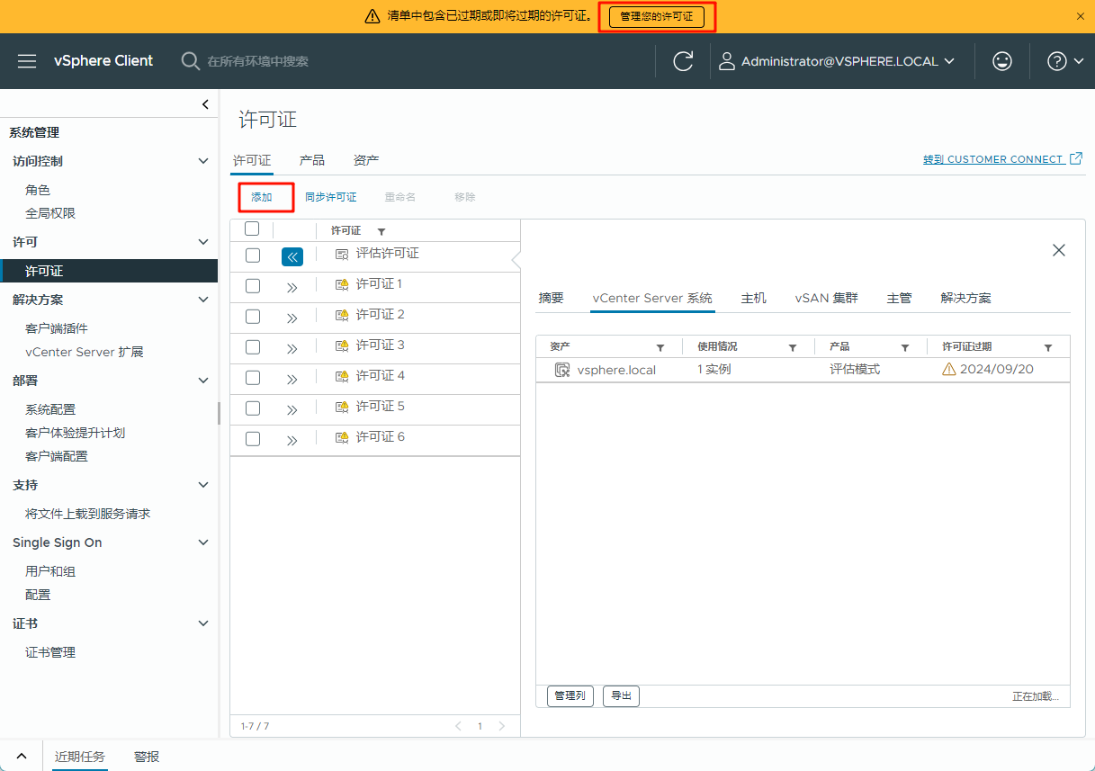
Task: Click the external link icon by CUSTOMER CONNECT
Action: click(1076, 158)
